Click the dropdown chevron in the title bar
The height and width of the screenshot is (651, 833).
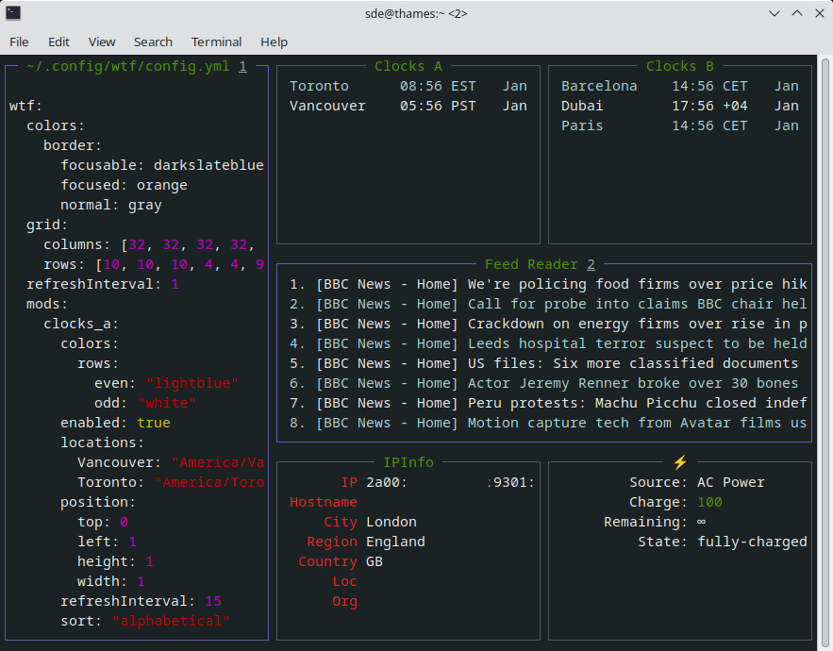click(774, 13)
